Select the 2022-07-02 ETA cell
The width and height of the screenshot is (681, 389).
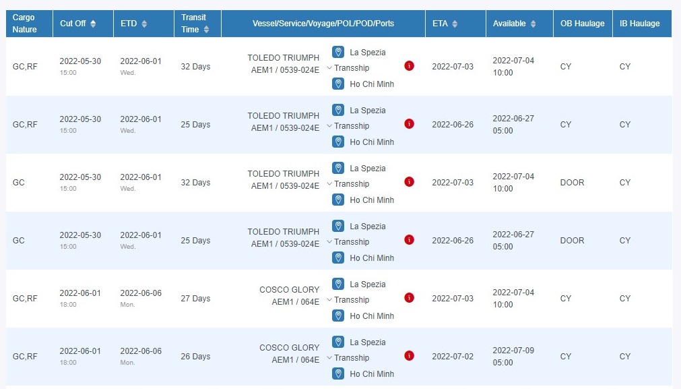tap(453, 357)
